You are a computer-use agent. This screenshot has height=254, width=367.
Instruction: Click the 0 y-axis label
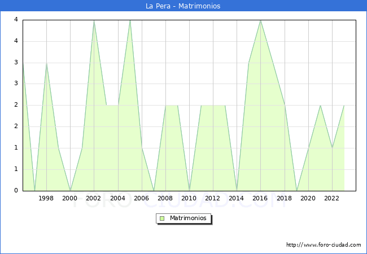tap(16, 190)
